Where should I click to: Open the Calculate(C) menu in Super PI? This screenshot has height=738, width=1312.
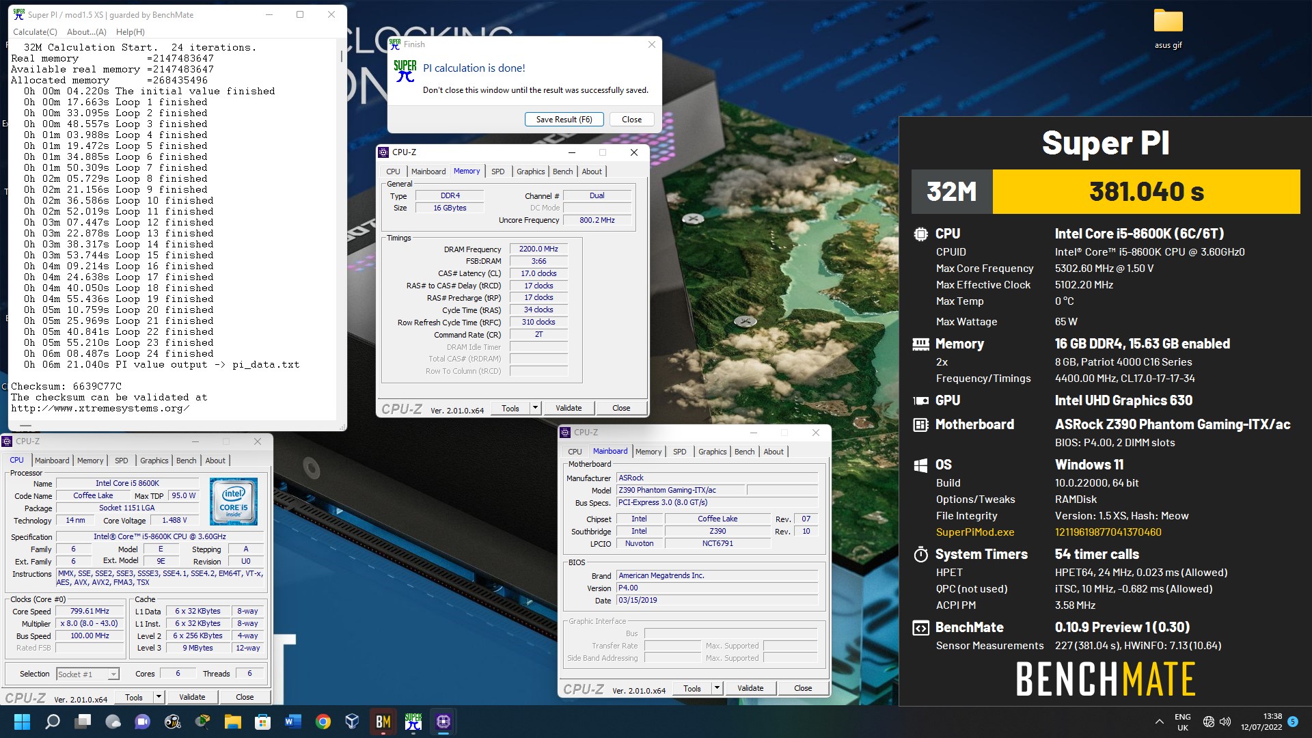pyautogui.click(x=35, y=31)
